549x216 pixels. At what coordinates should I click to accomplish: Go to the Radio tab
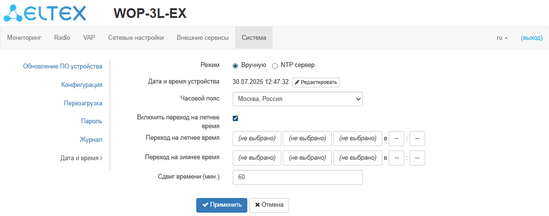(x=62, y=38)
